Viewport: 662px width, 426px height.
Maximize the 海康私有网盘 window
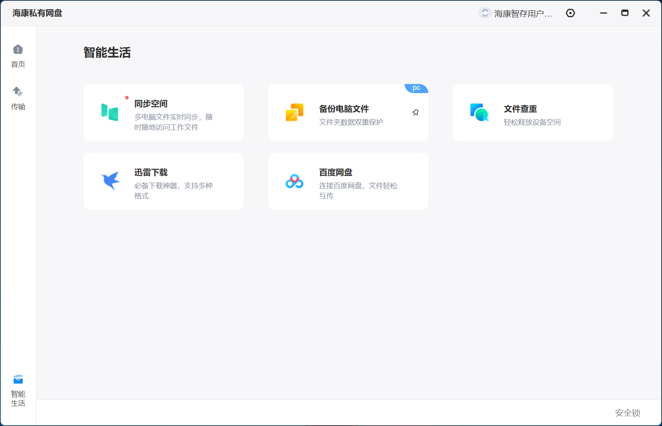(625, 13)
